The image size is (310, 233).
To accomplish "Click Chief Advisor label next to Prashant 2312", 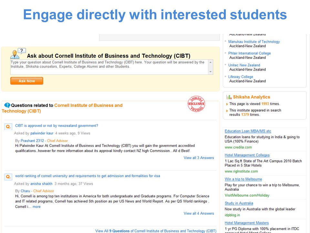I will click(x=57, y=141).
